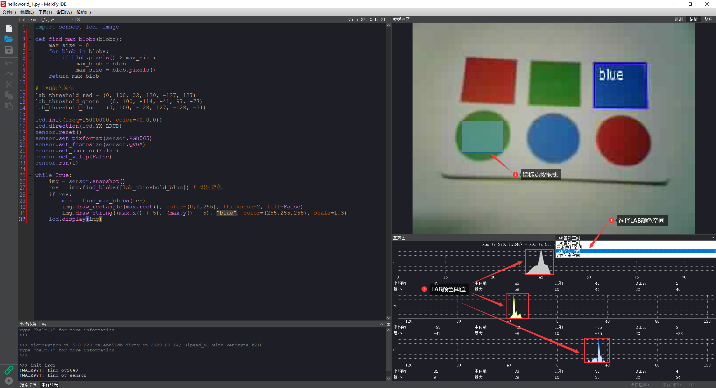Click the Cut scissors icon
The height and width of the screenshot is (388, 716).
pos(9,84)
